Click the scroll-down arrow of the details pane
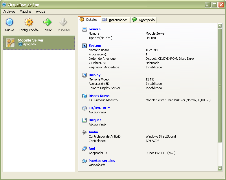Viewport: 226px width, 180px height. tap(220, 168)
